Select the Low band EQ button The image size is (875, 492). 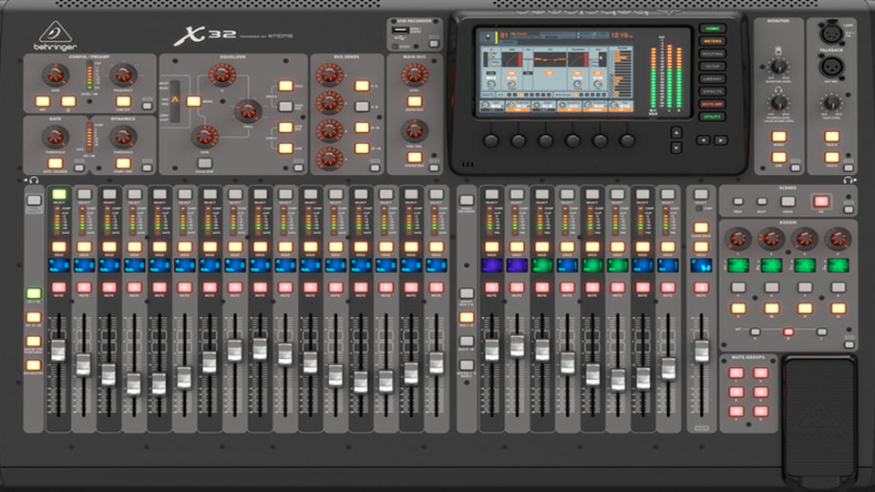(285, 149)
